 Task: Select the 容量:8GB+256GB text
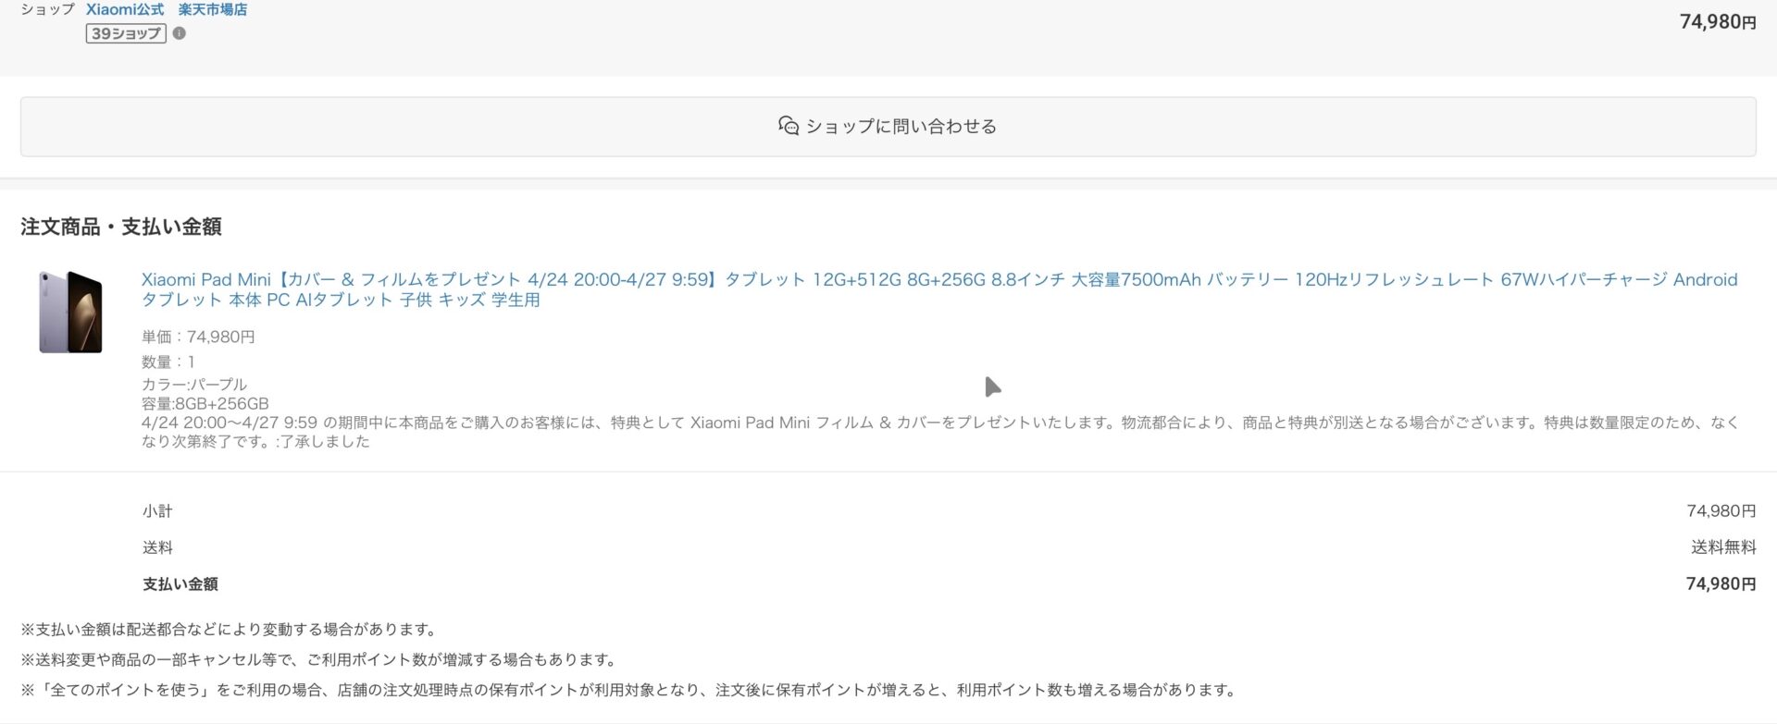(205, 403)
